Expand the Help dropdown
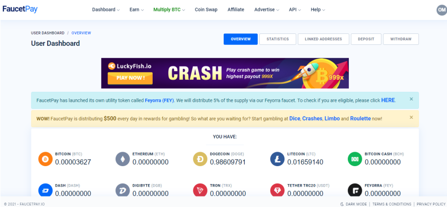Viewport: 447px width, 207px height. click(x=317, y=9)
